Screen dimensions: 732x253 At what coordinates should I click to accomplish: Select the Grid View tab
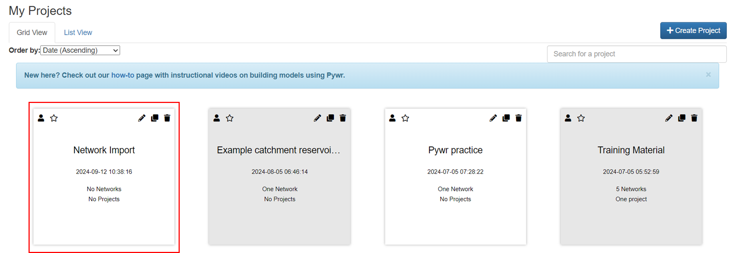(32, 32)
